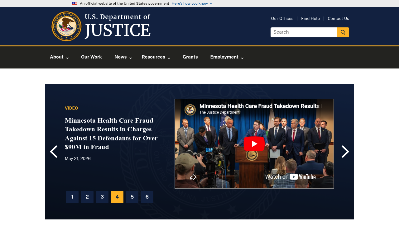Click the video thumbnail of press conference
Viewport: 399px width, 249px height.
point(254,144)
